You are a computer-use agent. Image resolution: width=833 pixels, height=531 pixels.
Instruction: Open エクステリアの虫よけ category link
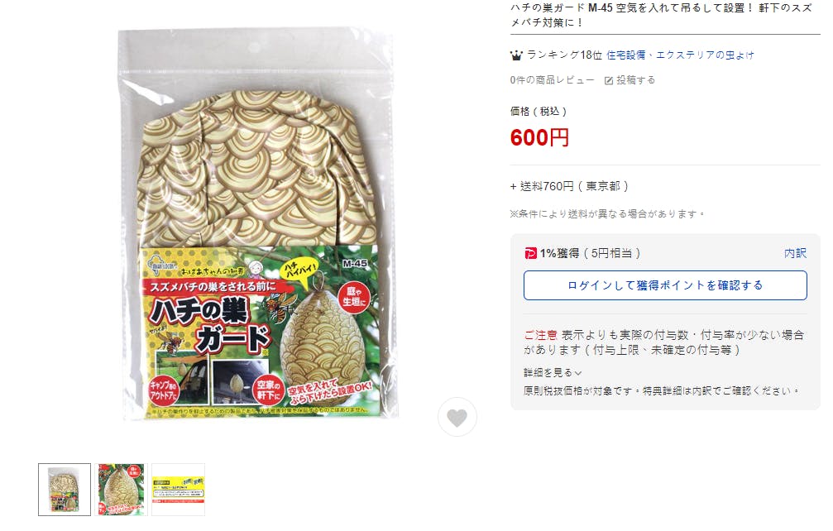coord(705,55)
